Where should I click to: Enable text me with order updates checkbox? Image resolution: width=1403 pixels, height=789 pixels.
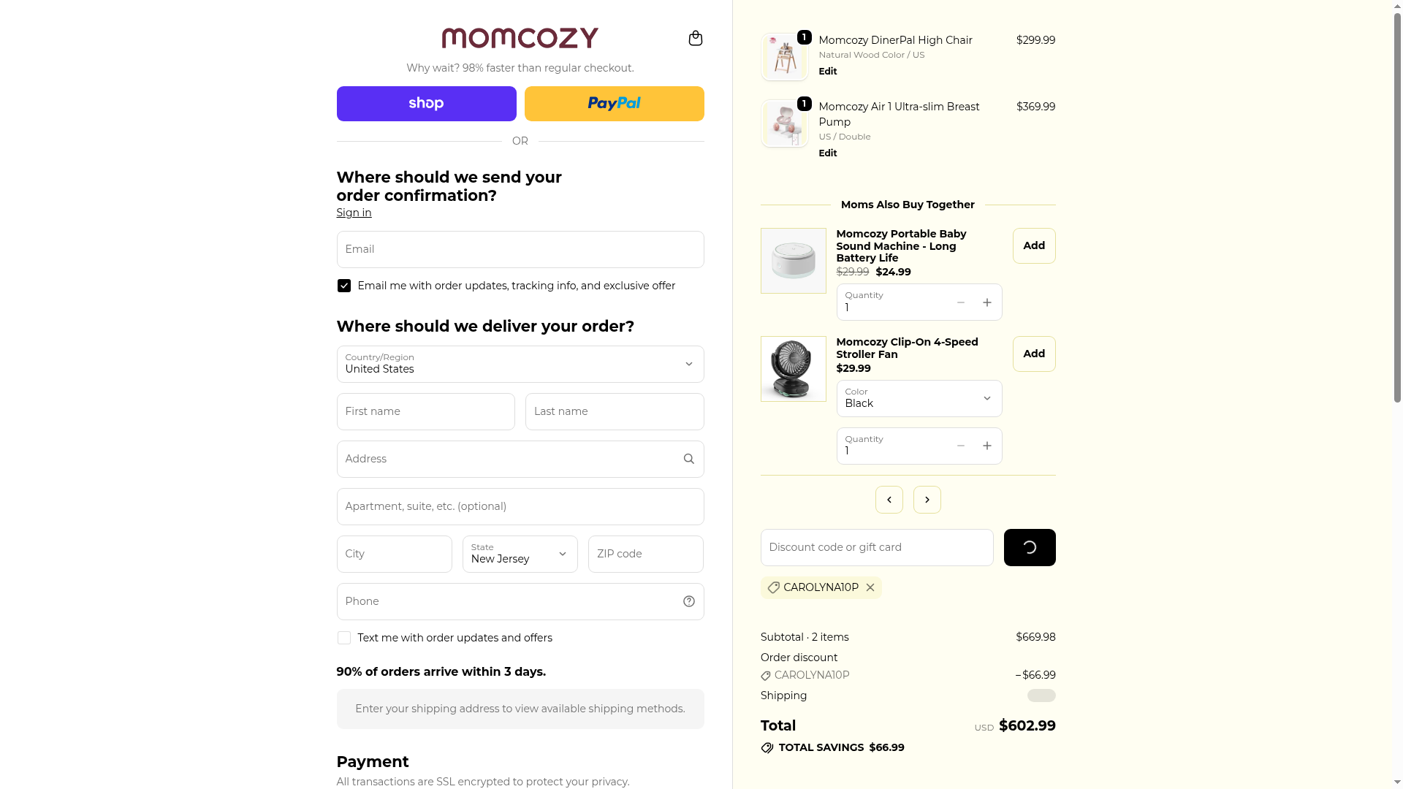coord(344,638)
